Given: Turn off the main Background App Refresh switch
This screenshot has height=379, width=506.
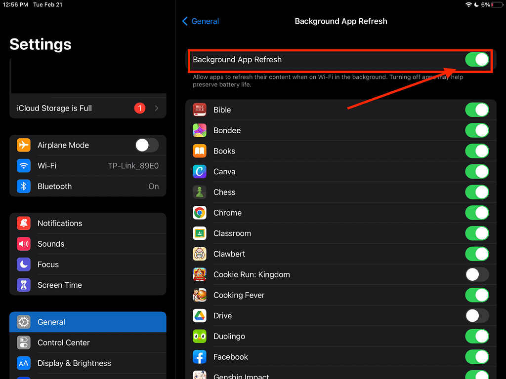Looking at the screenshot, I should point(477,60).
